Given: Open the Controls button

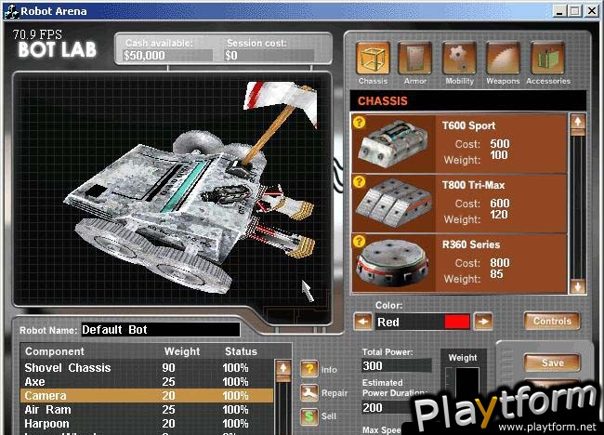Looking at the screenshot, I should tap(552, 321).
